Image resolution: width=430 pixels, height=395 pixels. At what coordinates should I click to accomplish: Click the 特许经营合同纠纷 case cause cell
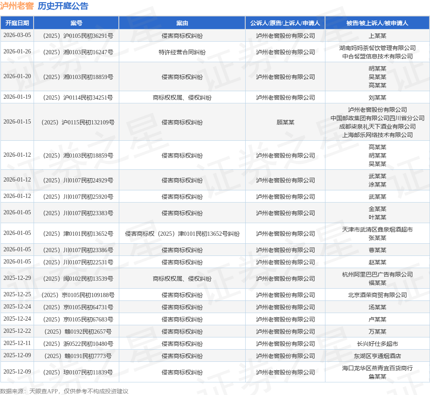(182, 52)
